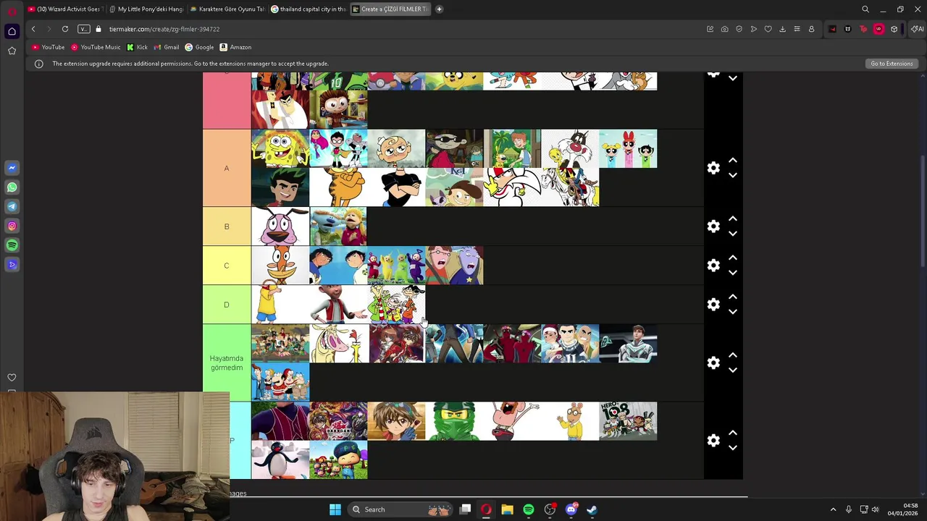Image resolution: width=927 pixels, height=521 pixels.
Task: Click the C tier label
Action: click(227, 266)
